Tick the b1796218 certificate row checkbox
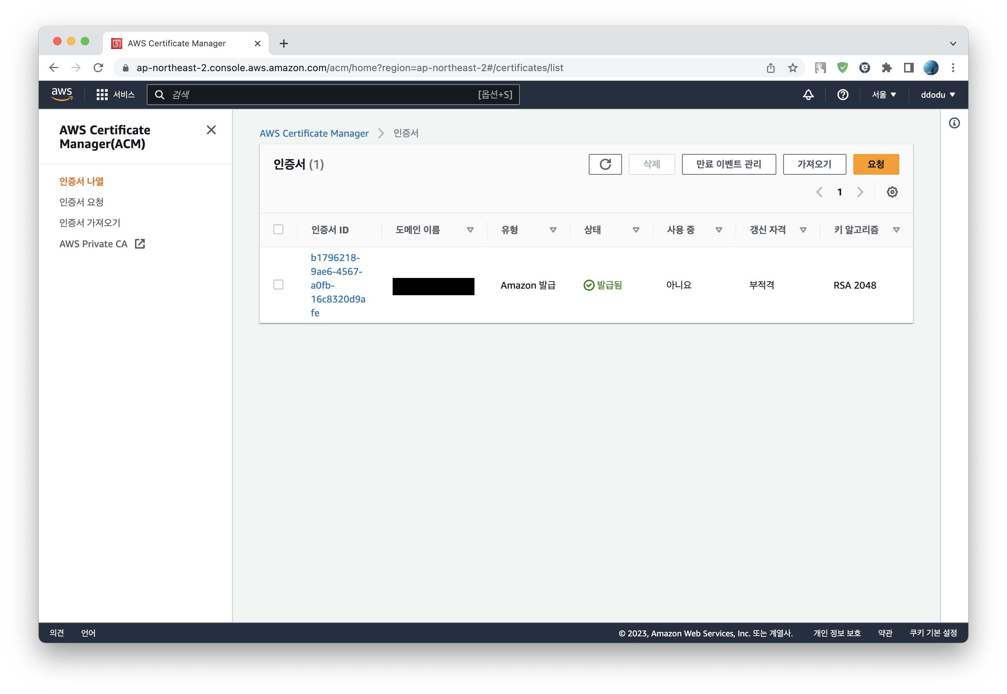The width and height of the screenshot is (1007, 694). tap(278, 285)
